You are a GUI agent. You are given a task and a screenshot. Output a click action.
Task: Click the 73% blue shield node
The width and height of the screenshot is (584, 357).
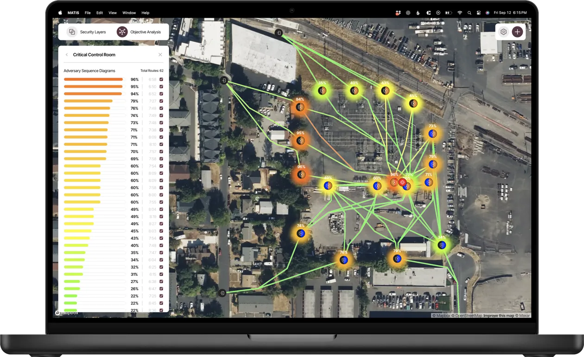(x=432, y=134)
